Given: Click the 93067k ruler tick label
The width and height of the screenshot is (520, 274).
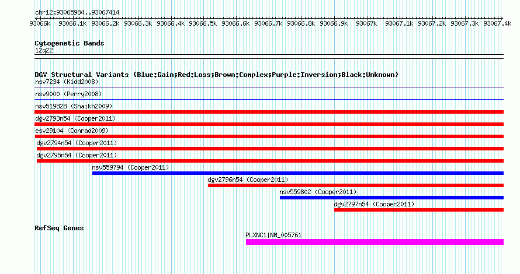Looking at the screenshot, I should pos(366,23).
